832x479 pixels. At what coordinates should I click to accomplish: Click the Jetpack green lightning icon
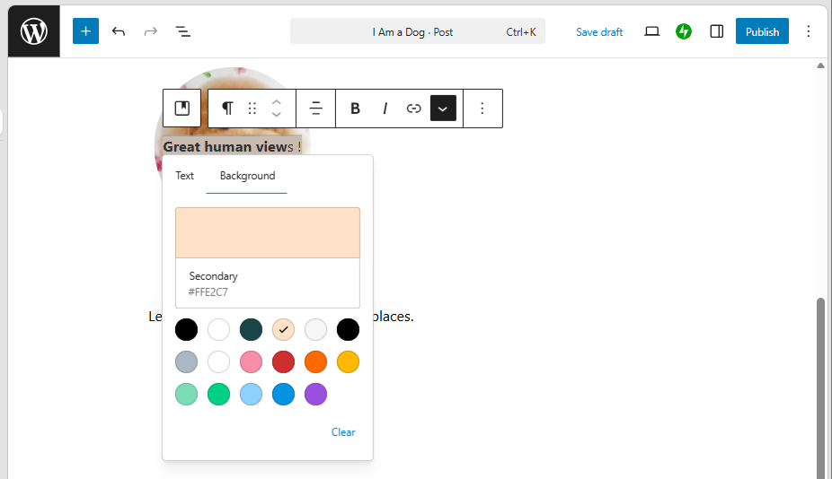click(x=684, y=31)
